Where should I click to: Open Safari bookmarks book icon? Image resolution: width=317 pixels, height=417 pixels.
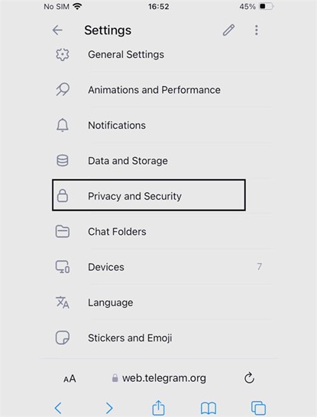point(209,408)
